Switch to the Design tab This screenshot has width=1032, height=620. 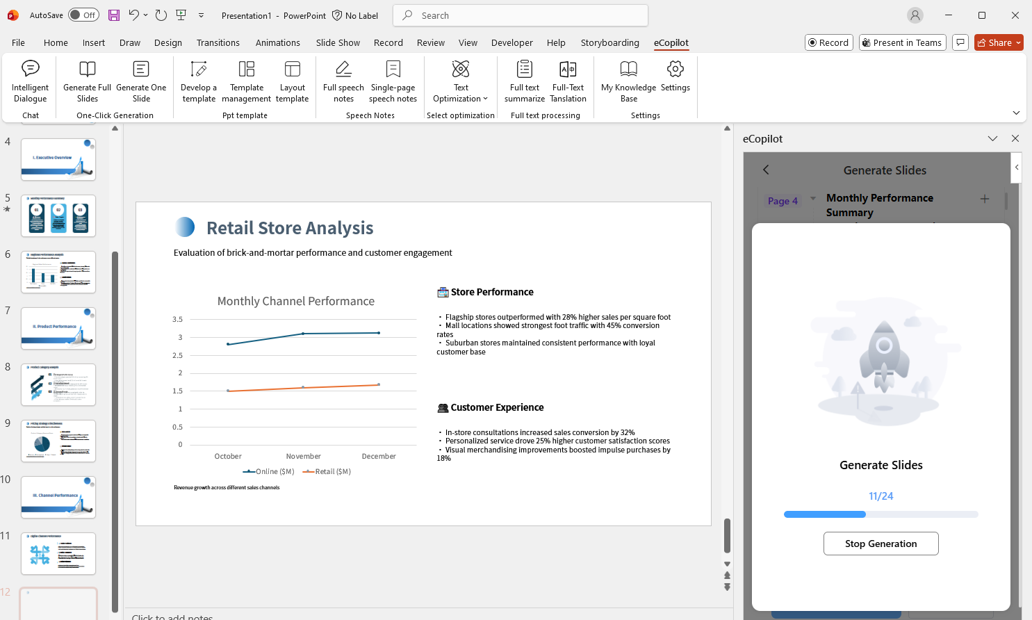click(x=168, y=42)
